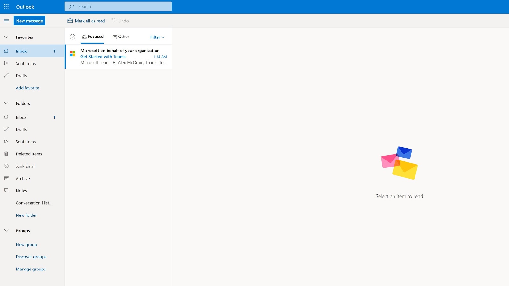Select Drafts under Favorites
Screen dimensions: 509x286
pos(32,75)
